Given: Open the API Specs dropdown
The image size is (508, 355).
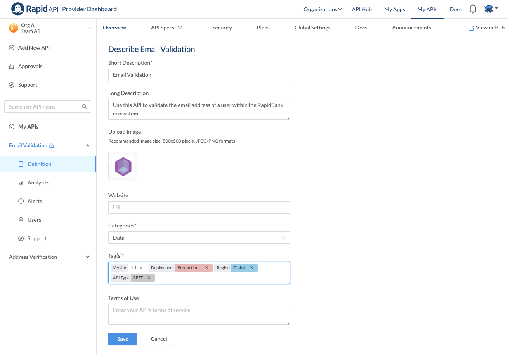Looking at the screenshot, I should click(166, 28).
